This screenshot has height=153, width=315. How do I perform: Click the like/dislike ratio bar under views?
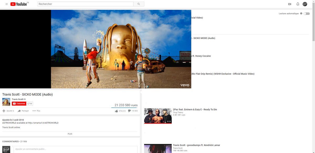tap(124, 107)
